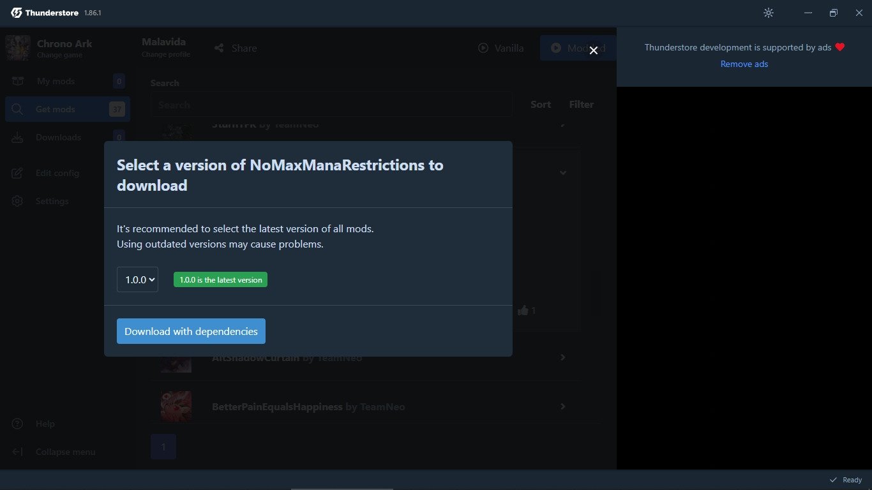Click the Share network icon
The image size is (872, 490).
tap(219, 48)
